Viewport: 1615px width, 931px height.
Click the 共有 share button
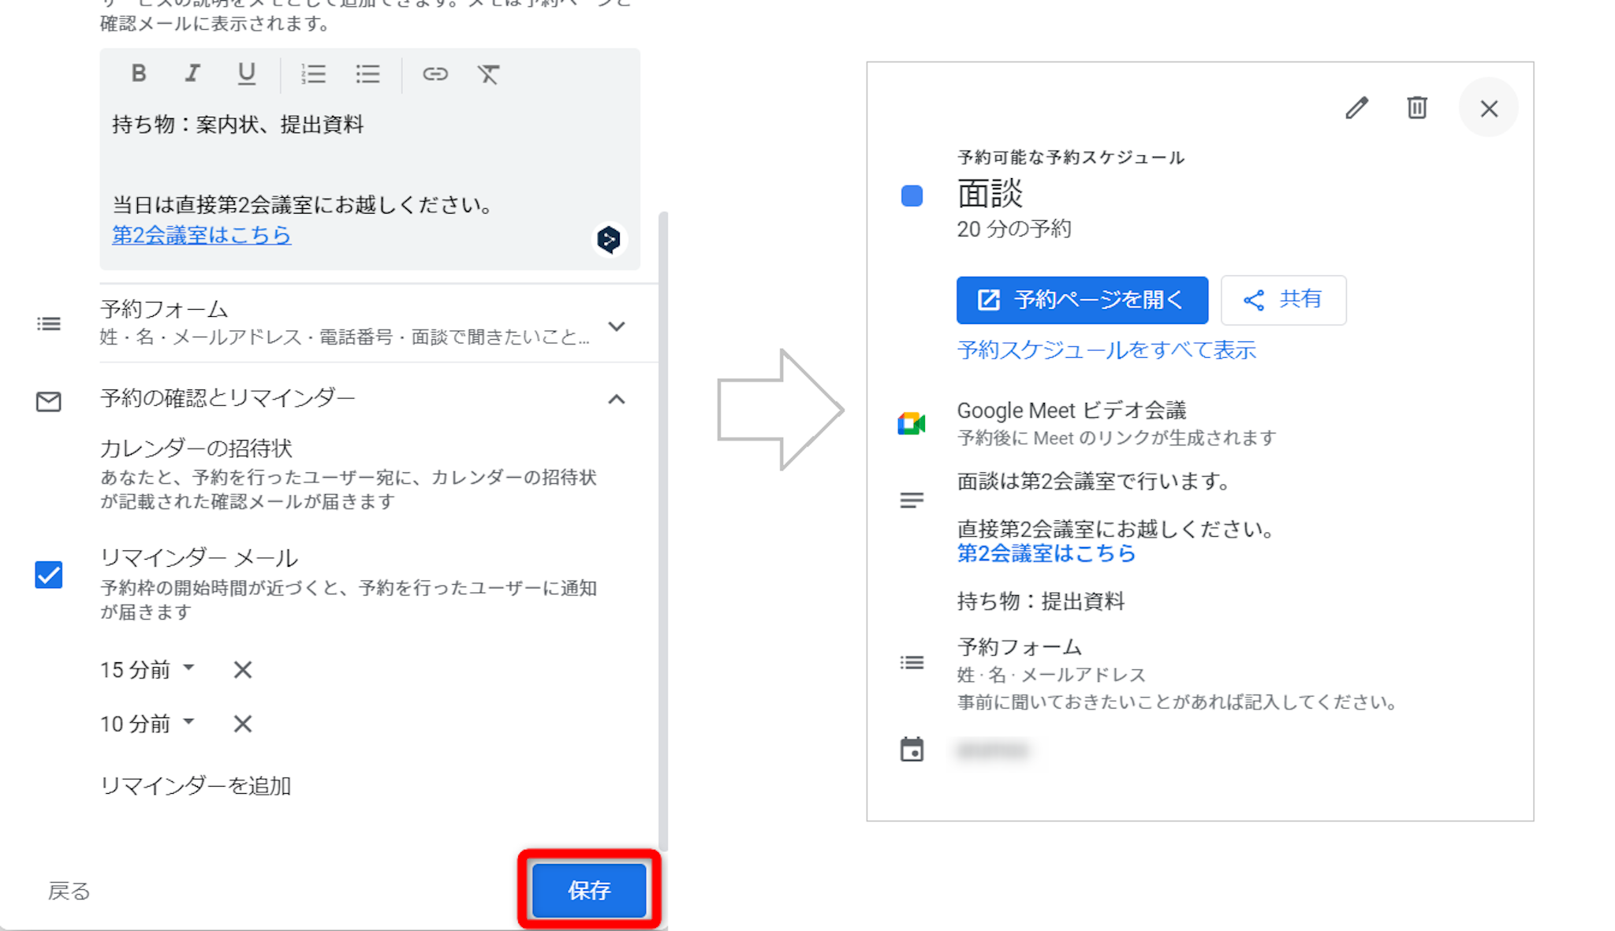coord(1283,300)
